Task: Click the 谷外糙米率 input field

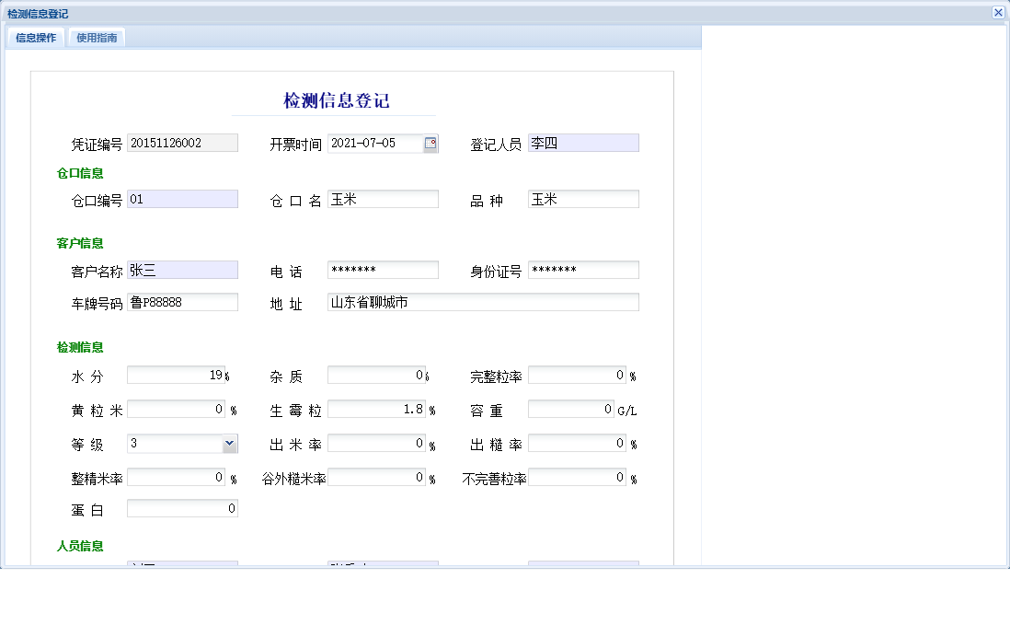Action: tap(378, 477)
